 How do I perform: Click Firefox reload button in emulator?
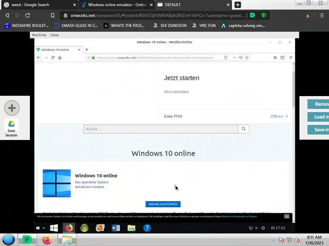click(x=53, y=58)
